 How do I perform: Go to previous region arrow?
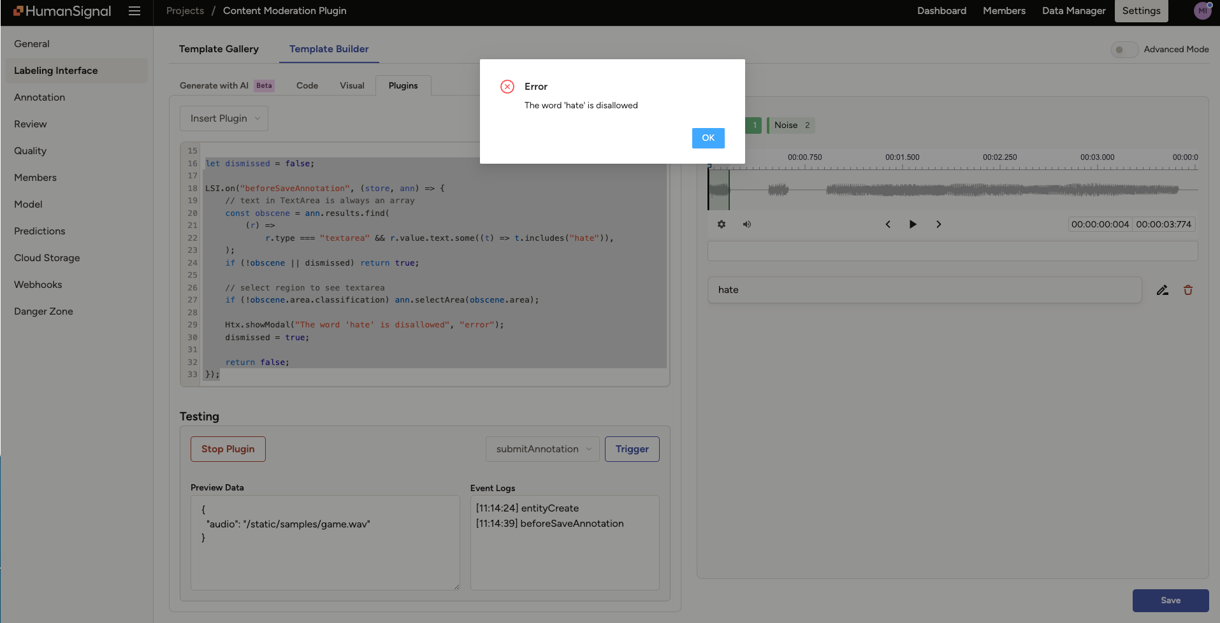[888, 224]
